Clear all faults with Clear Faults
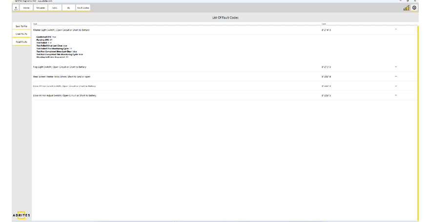This screenshot has height=222, width=431. tap(21, 34)
